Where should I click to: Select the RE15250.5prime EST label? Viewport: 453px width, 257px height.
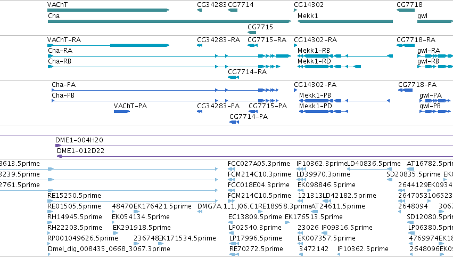[x=74, y=196]
